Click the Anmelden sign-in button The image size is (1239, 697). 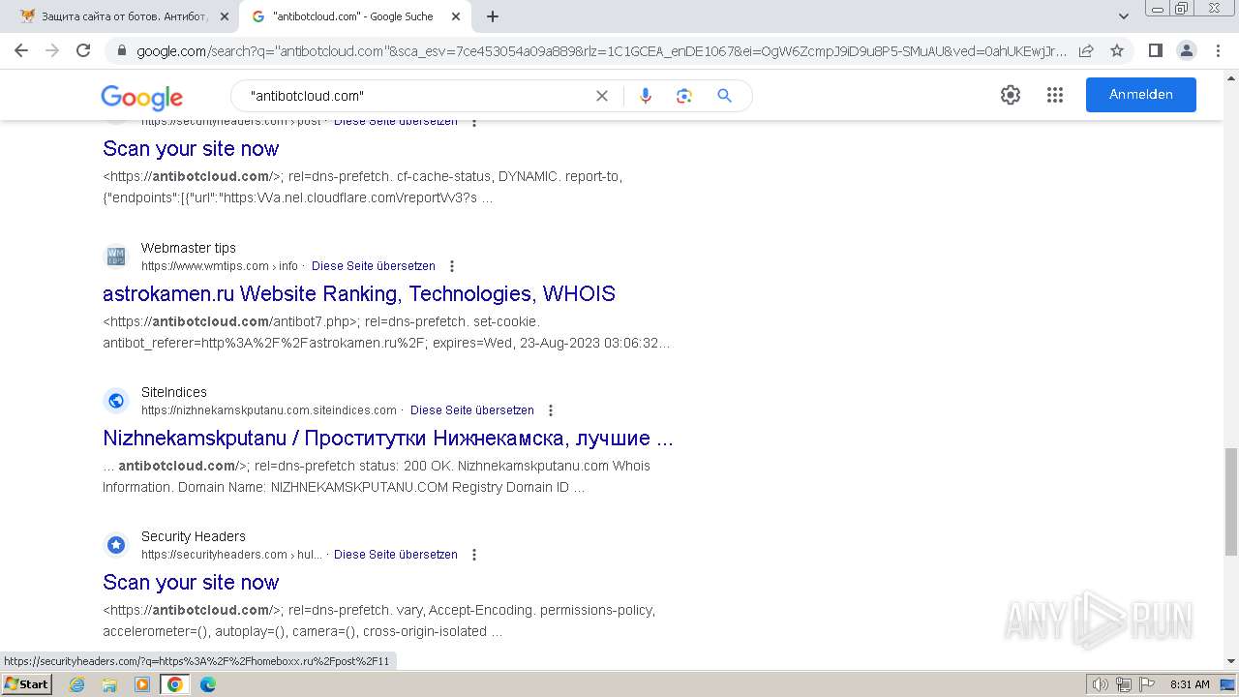coord(1141,95)
